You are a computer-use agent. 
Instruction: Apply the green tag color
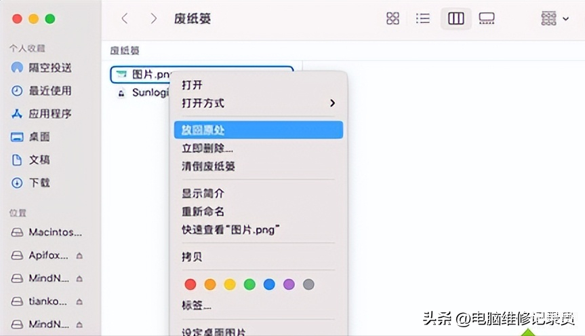pos(249,284)
